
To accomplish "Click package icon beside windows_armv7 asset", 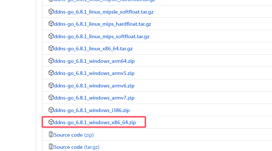I will pos(51,97).
